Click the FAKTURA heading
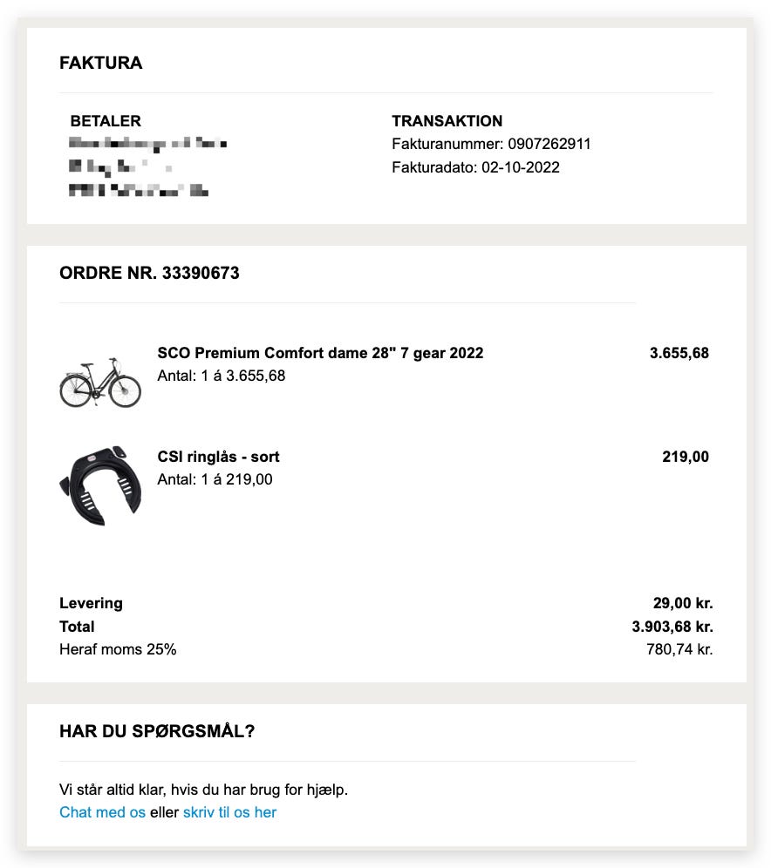Image resolution: width=771 pixels, height=868 pixels. [x=100, y=63]
